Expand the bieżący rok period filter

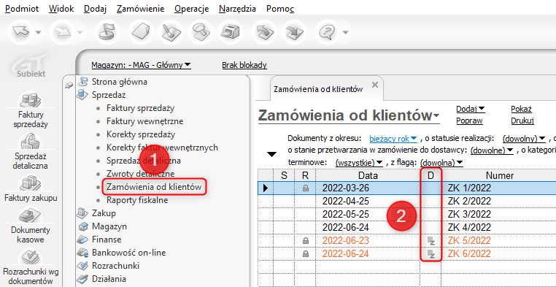pyautogui.click(x=393, y=138)
